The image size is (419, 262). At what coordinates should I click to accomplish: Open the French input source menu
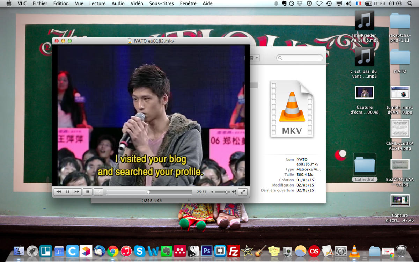[358, 3]
